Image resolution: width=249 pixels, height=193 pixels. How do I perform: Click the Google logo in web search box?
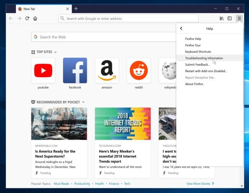[35, 37]
